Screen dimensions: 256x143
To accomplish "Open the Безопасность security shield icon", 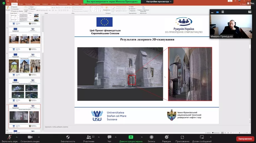I will click(x=68, y=137).
